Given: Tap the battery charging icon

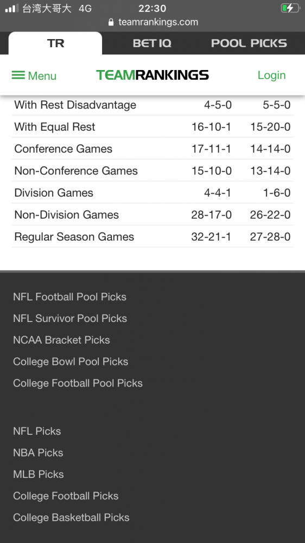Looking at the screenshot, I should tap(290, 8).
